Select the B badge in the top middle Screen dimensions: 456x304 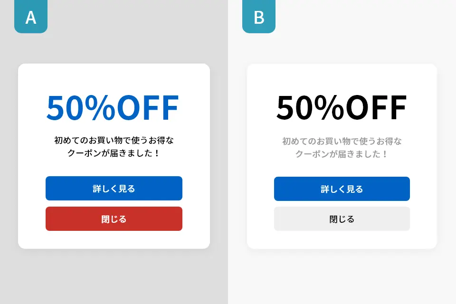tap(259, 17)
